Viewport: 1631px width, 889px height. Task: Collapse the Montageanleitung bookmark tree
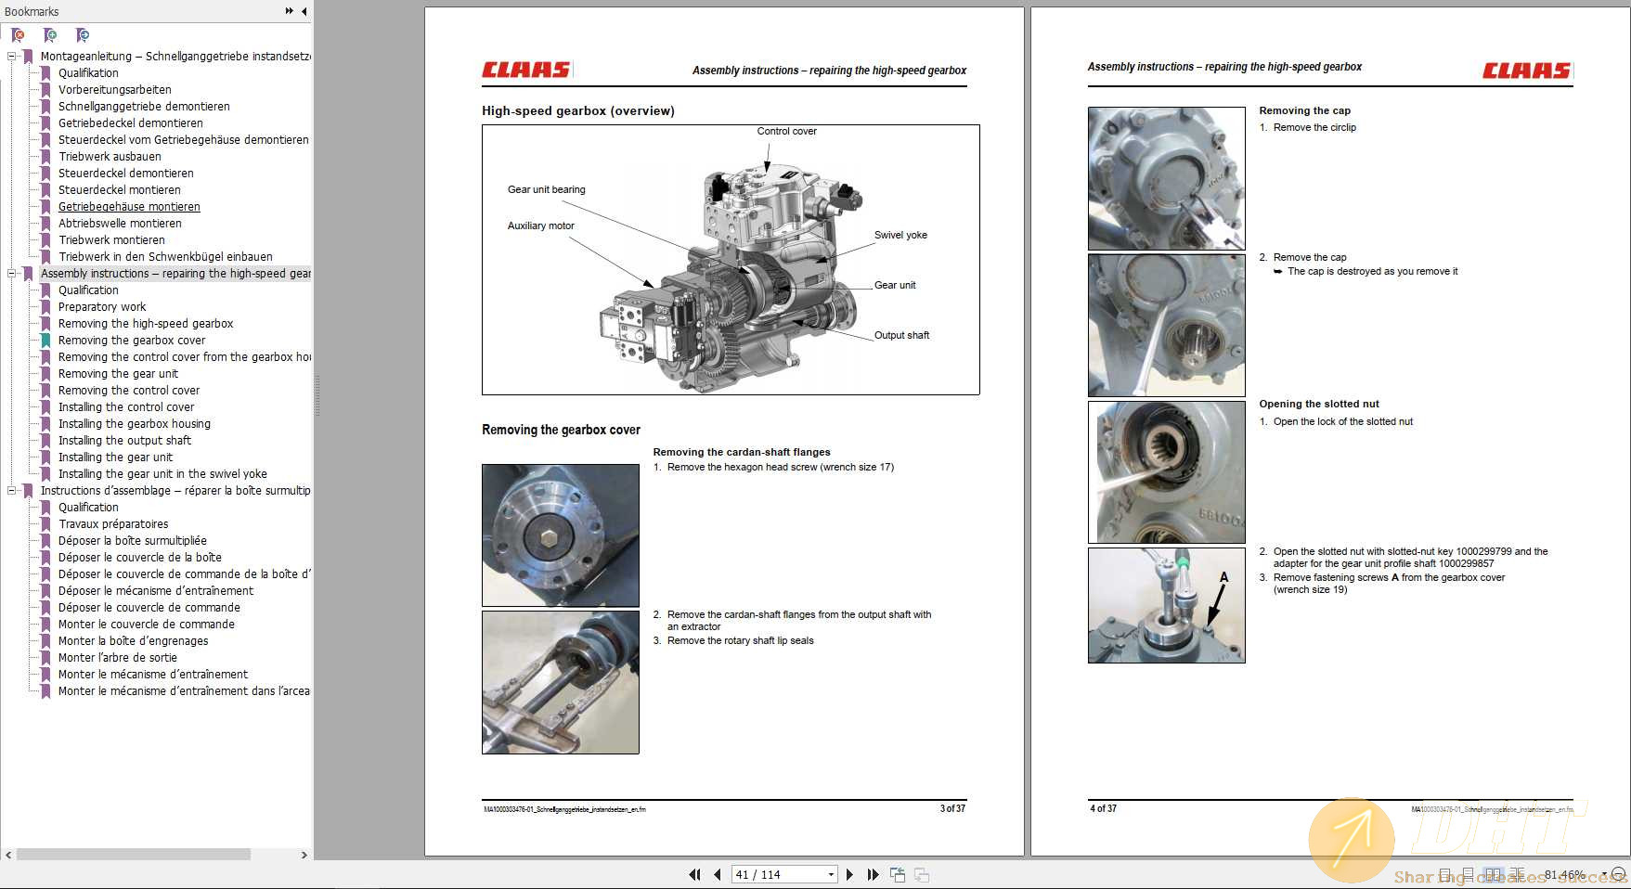pos(12,56)
